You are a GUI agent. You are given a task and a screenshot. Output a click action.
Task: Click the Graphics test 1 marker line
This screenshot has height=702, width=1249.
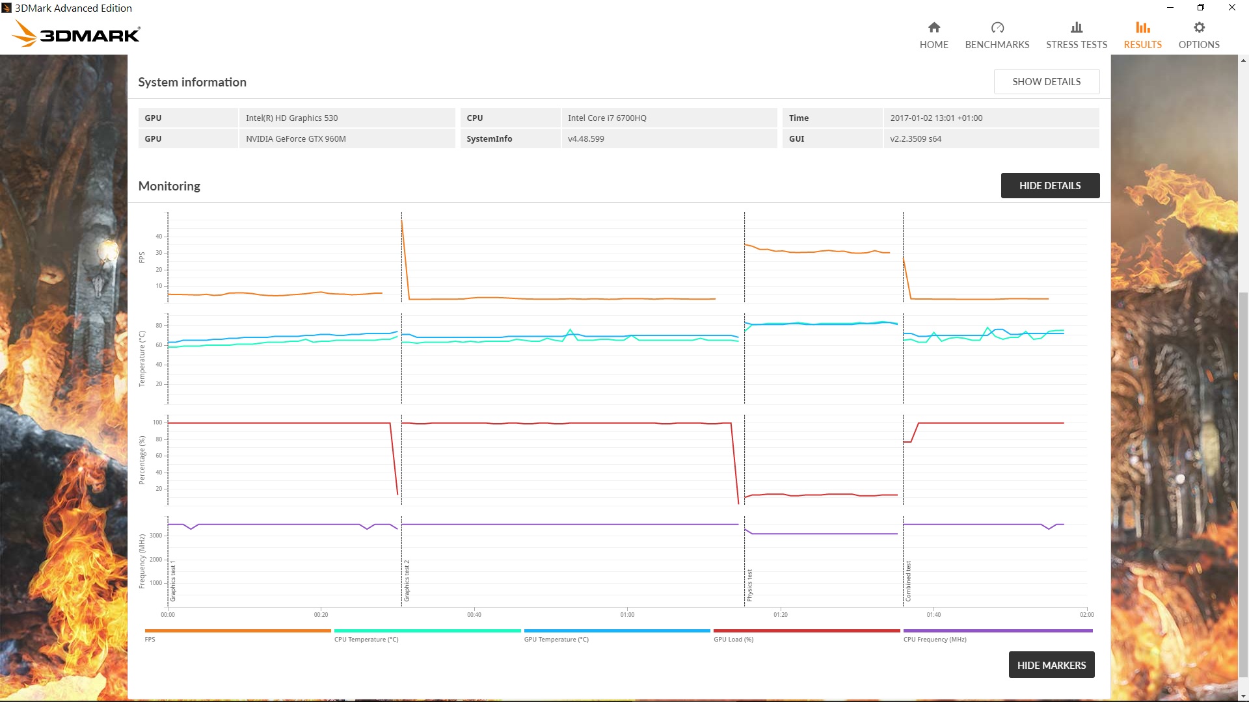[168, 409]
